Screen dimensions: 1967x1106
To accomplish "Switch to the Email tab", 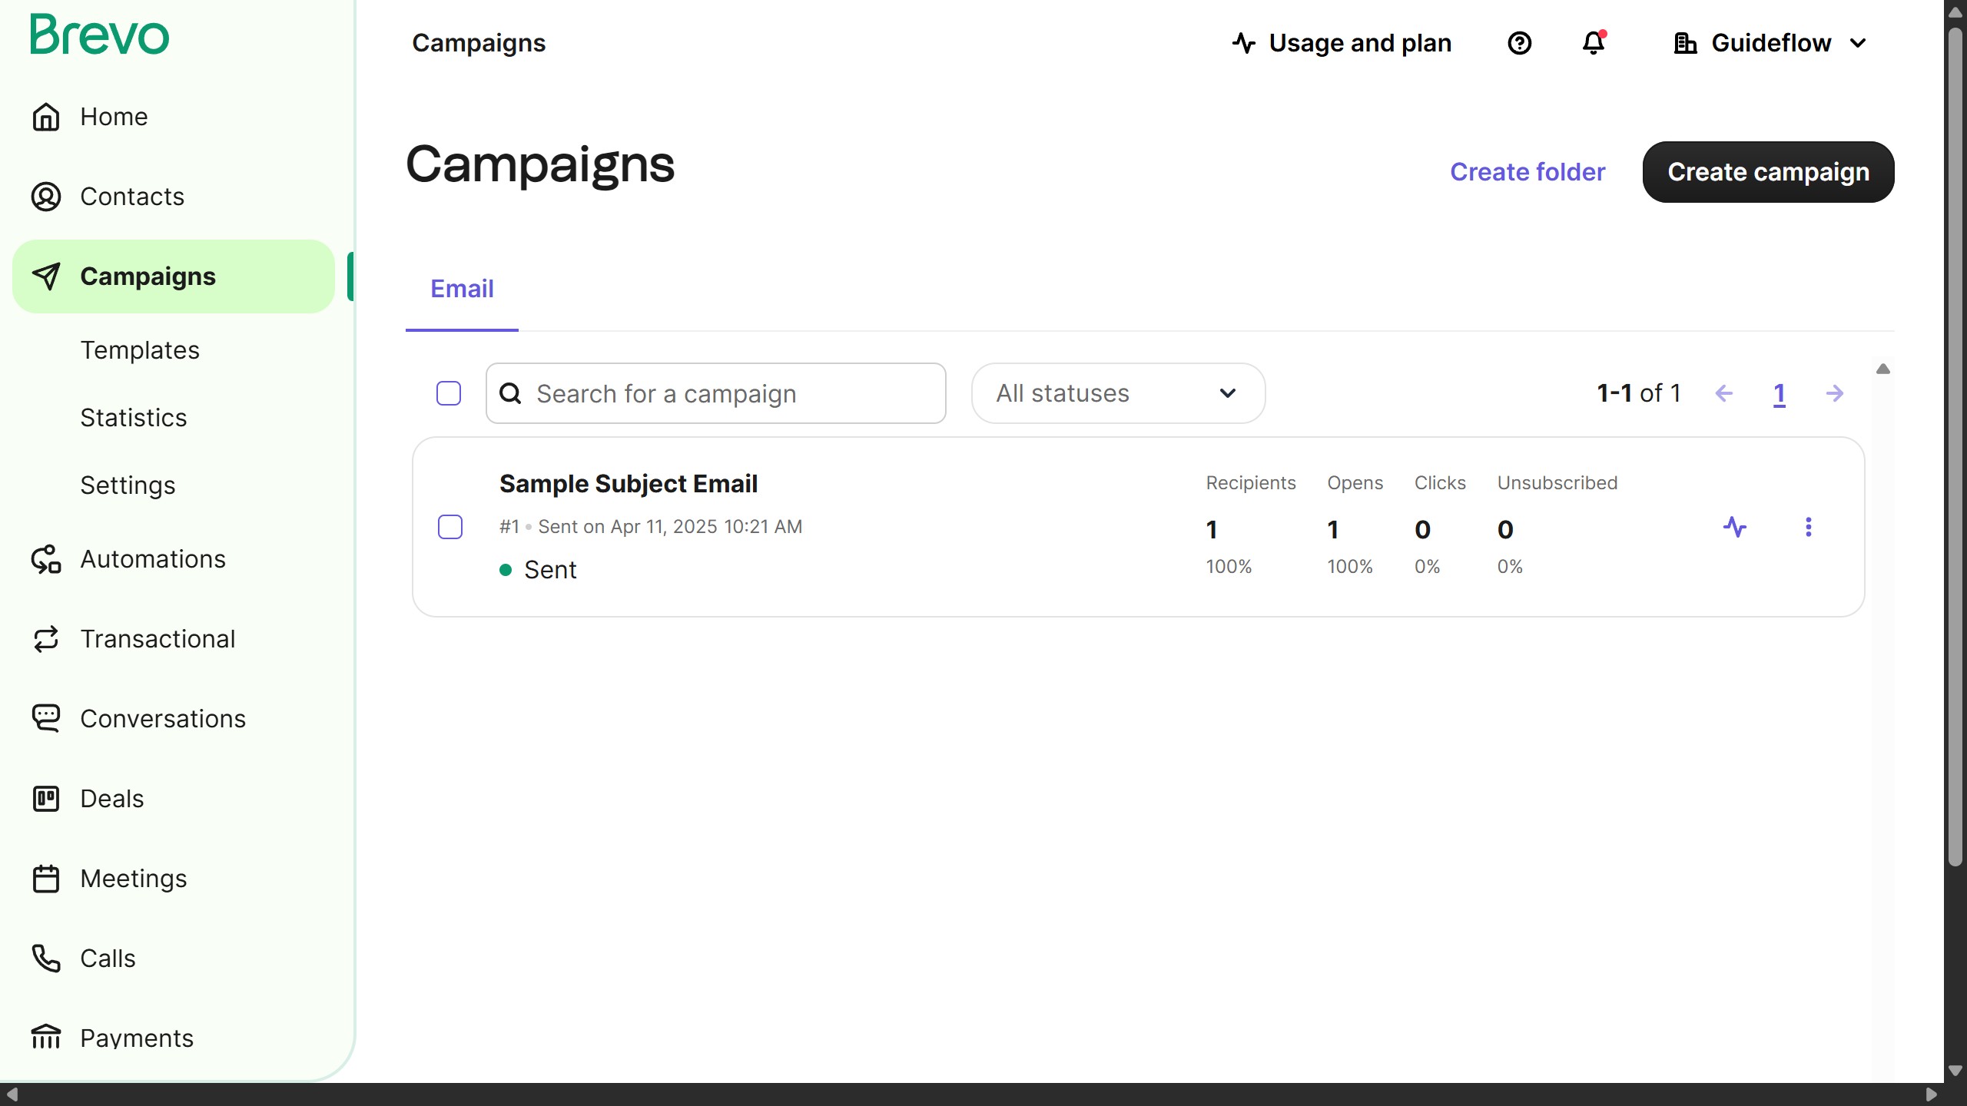I will (x=462, y=289).
